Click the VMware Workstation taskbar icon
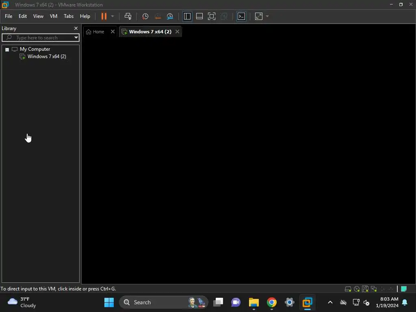416x312 pixels. click(307, 302)
